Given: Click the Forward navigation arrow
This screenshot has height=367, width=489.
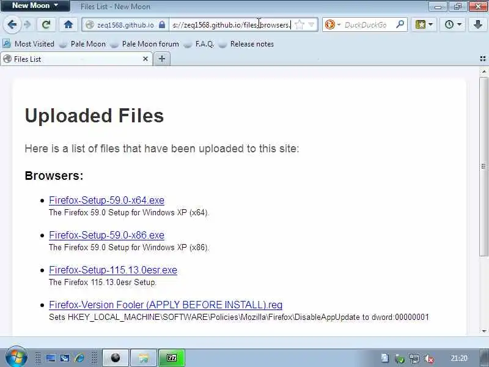Looking at the screenshot, I should click(28, 24).
